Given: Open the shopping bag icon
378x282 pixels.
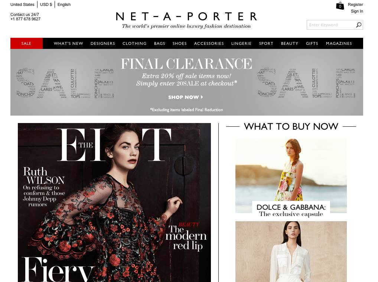Looking at the screenshot, I should coord(340,6).
